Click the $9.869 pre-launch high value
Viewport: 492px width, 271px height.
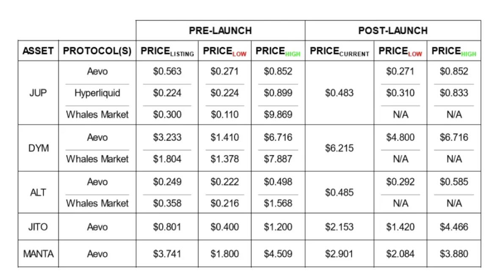[x=278, y=114]
